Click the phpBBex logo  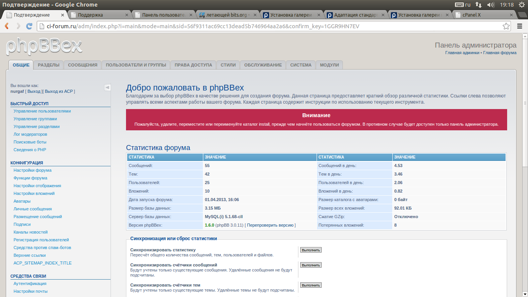pos(44,47)
